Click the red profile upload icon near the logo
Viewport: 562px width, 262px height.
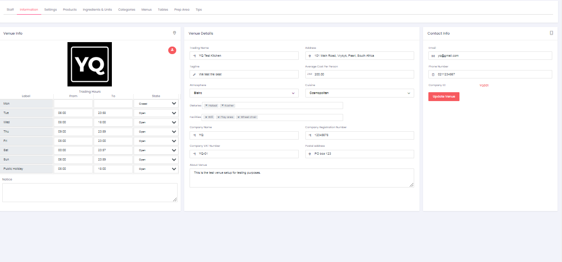[x=172, y=50]
